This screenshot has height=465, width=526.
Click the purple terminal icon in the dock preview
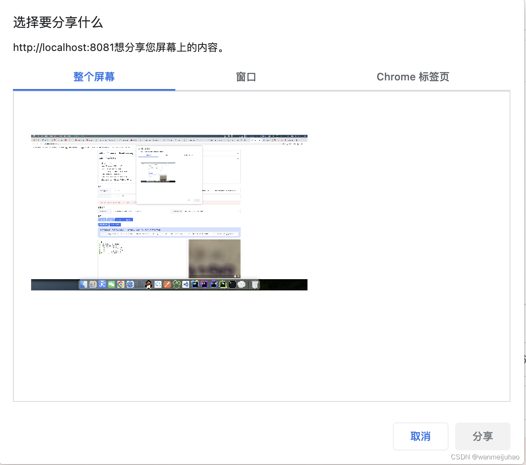pos(203,284)
